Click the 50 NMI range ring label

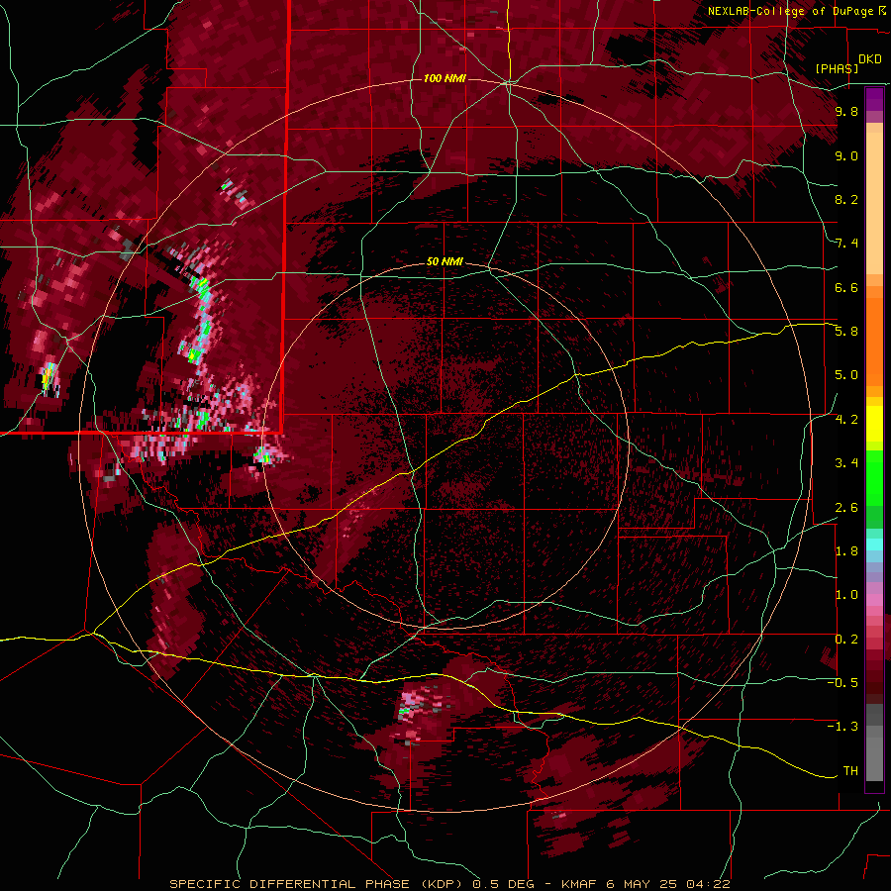[x=445, y=261]
